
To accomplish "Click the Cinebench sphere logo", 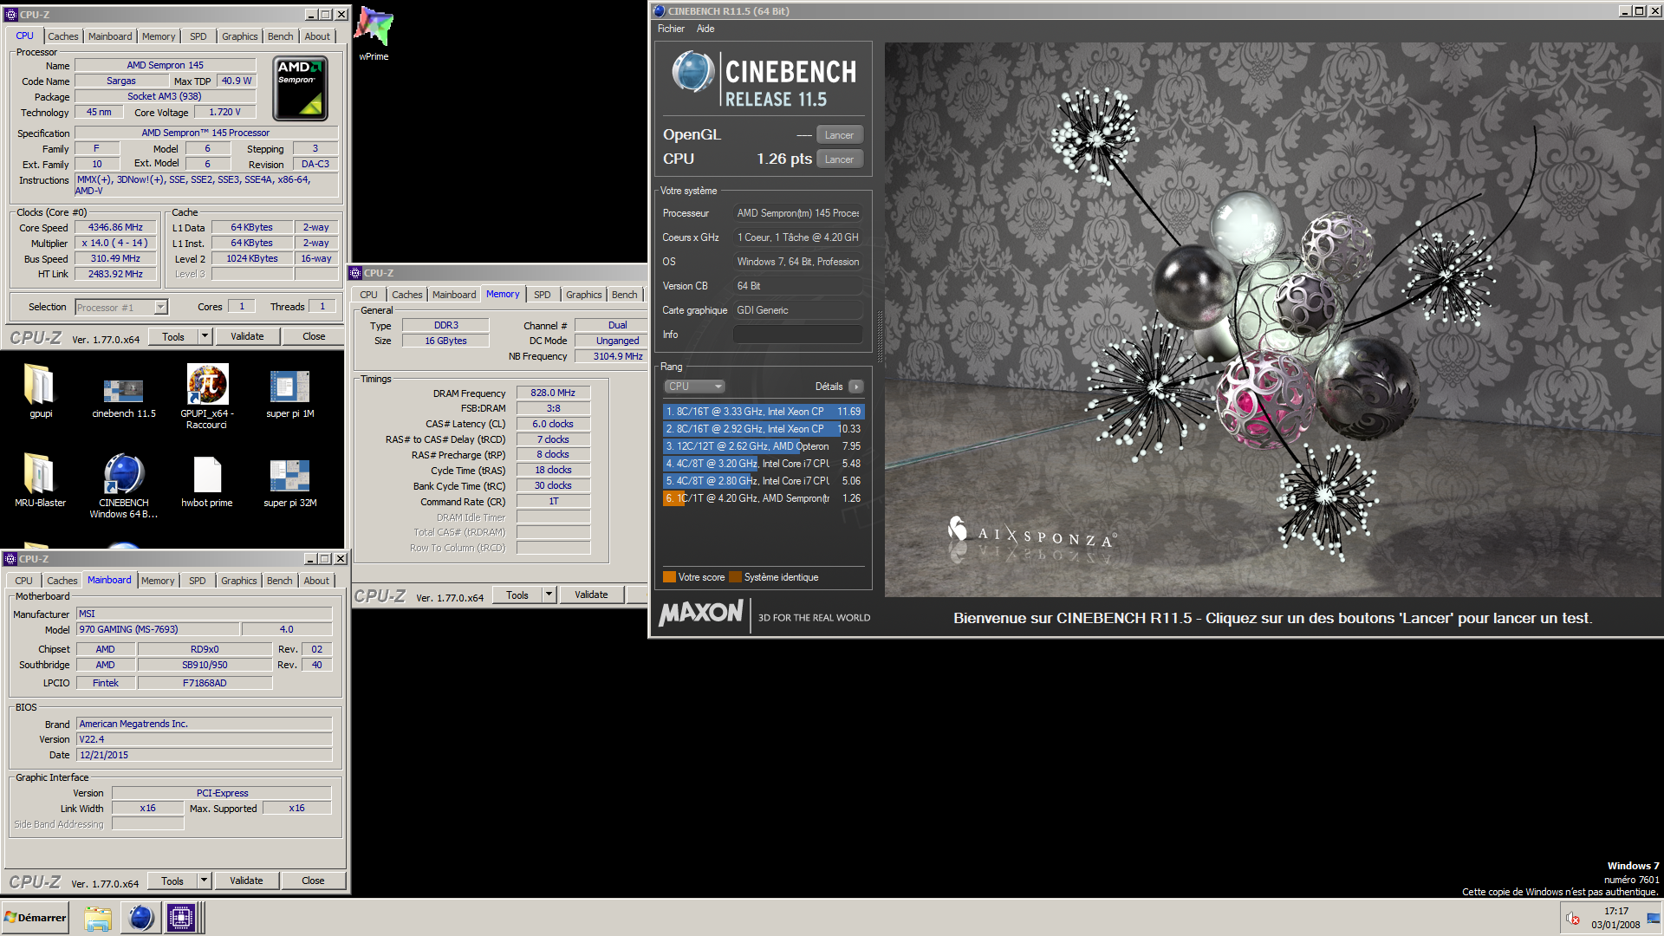I will (x=692, y=72).
